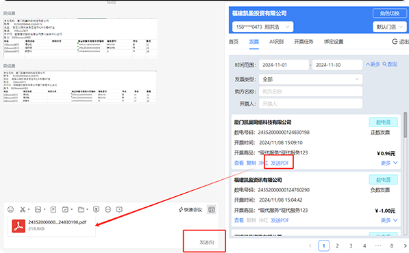Viewport: 409px width, 253px height.
Task: Open dropdown arrow beside scissors screenshot tool
Action: 29,209
